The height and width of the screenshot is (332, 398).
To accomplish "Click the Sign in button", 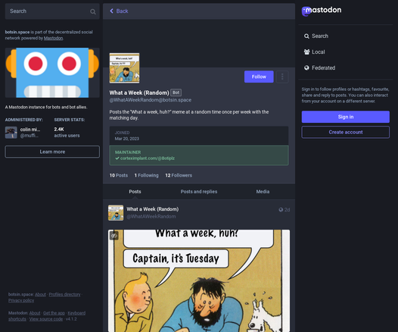I will (346, 117).
